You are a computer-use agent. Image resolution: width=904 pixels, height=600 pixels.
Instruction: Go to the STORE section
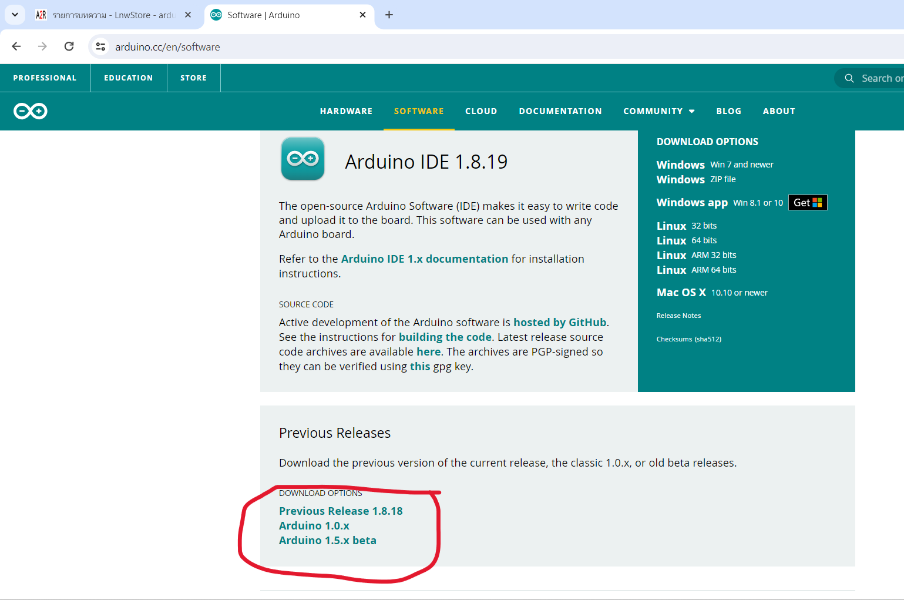click(194, 78)
